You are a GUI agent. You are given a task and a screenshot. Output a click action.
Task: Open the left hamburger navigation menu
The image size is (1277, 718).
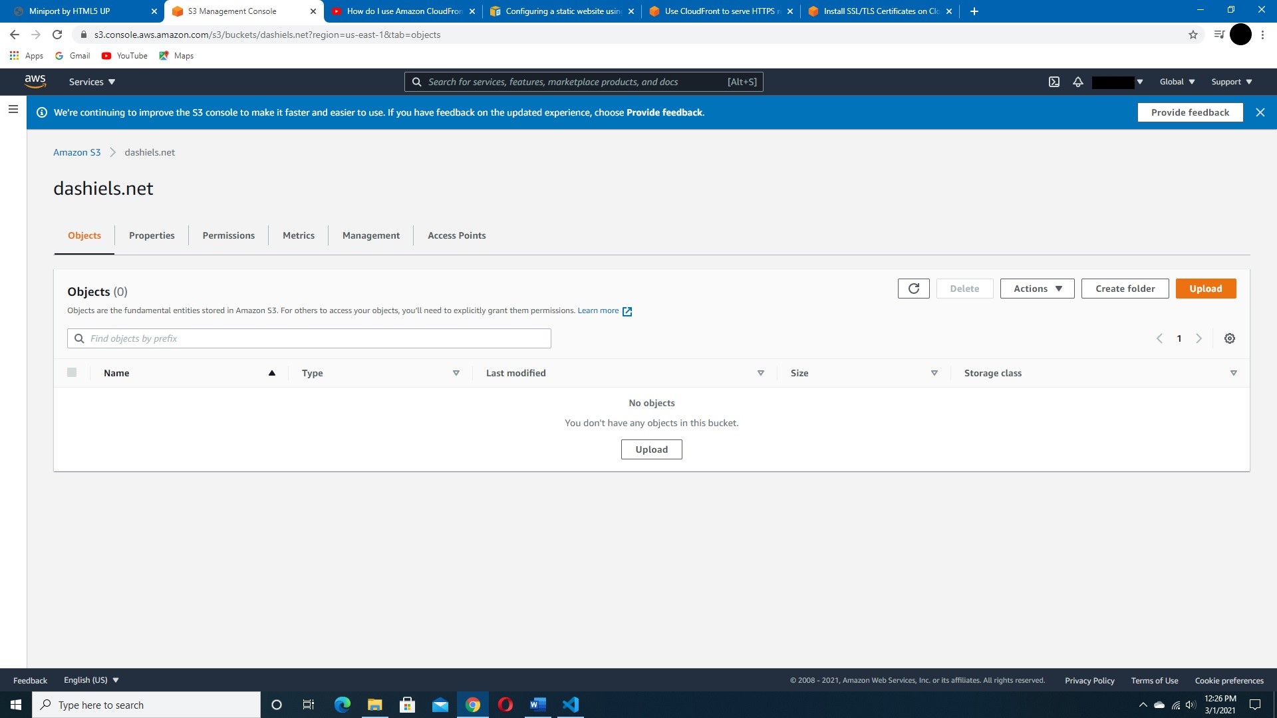pos(13,109)
